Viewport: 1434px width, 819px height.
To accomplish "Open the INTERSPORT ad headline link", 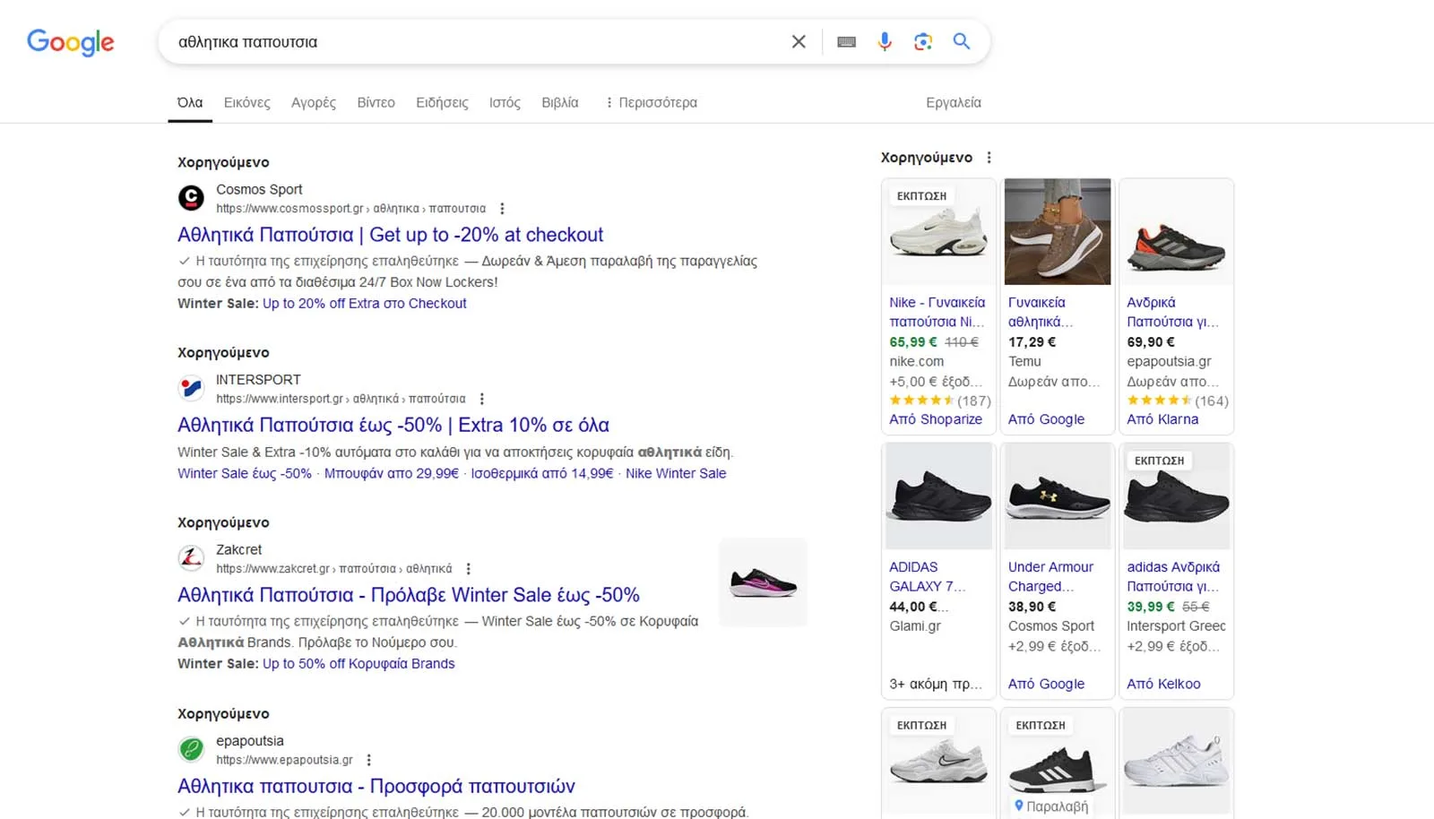I will pyautogui.click(x=393, y=425).
